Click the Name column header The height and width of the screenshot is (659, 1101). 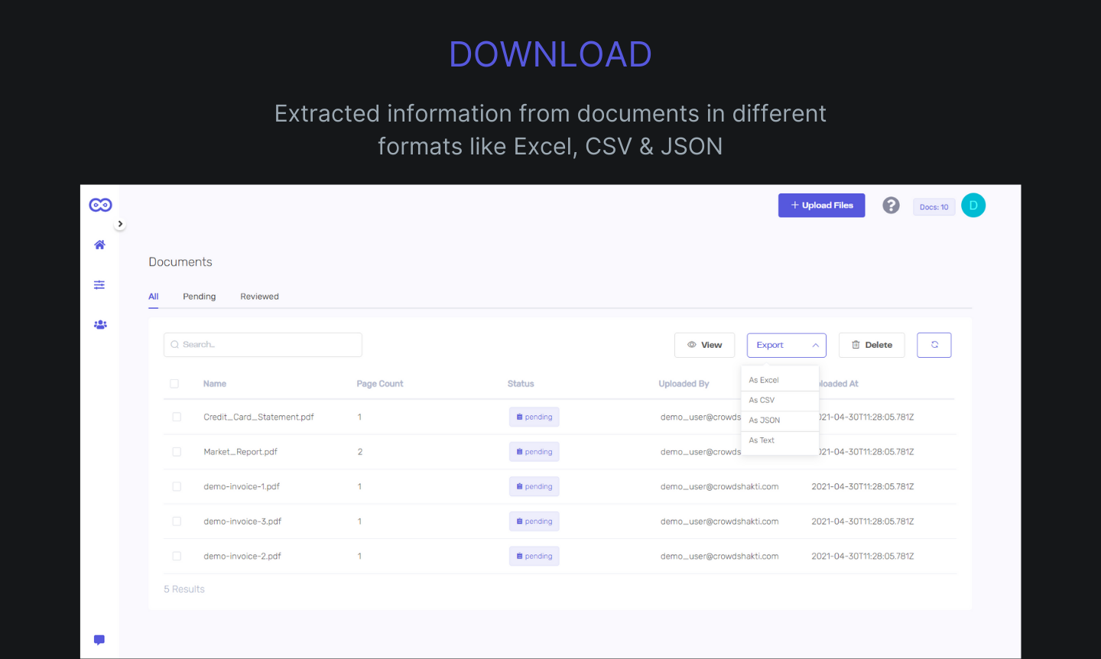[215, 384]
